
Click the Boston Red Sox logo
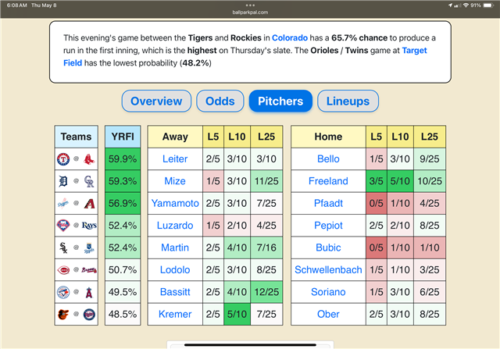(x=89, y=159)
